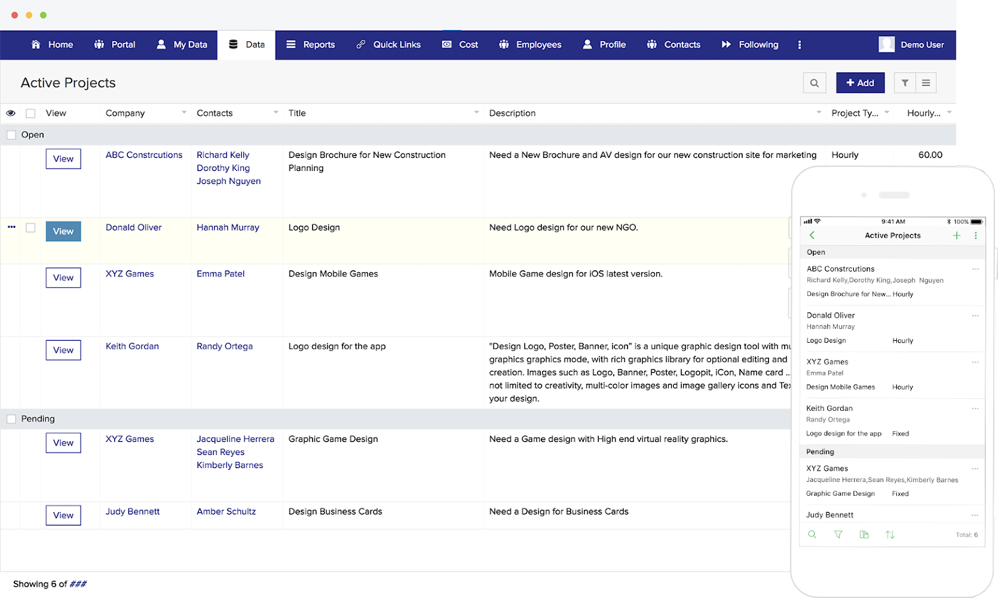Click the three dots beside Donald Oliver row
Screen dimensions: 998x598
point(11,227)
